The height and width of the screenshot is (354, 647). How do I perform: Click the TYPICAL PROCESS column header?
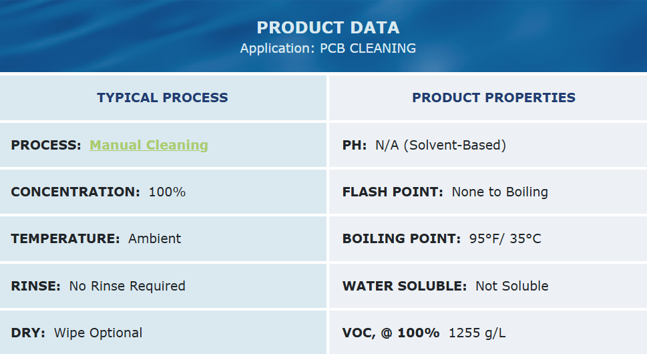click(162, 98)
